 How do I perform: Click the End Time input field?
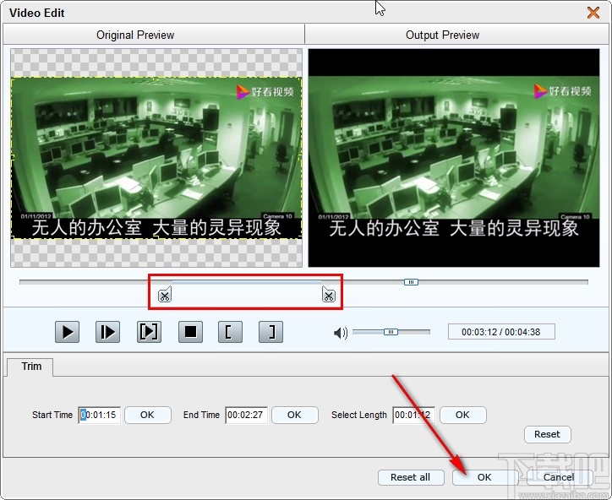coord(246,415)
